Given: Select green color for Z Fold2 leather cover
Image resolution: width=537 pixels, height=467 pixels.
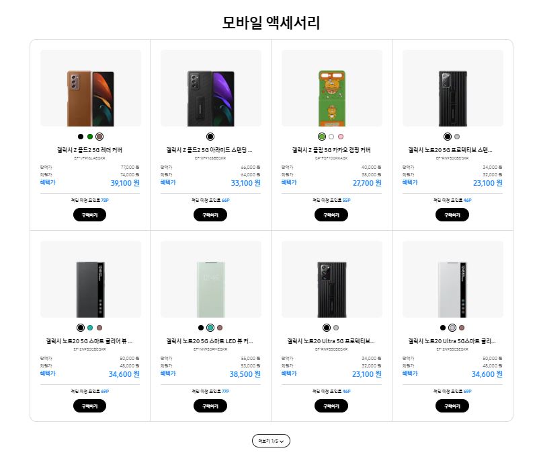Looking at the screenshot, I should [90, 137].
